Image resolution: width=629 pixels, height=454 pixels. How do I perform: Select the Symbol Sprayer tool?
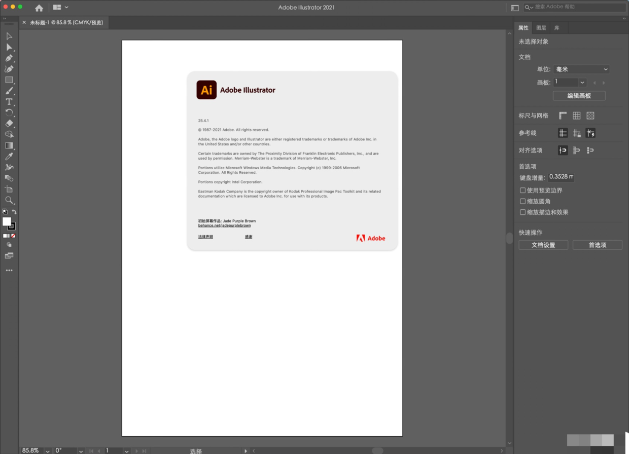pyautogui.click(x=9, y=167)
